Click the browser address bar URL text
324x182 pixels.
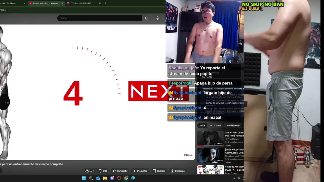4,10
